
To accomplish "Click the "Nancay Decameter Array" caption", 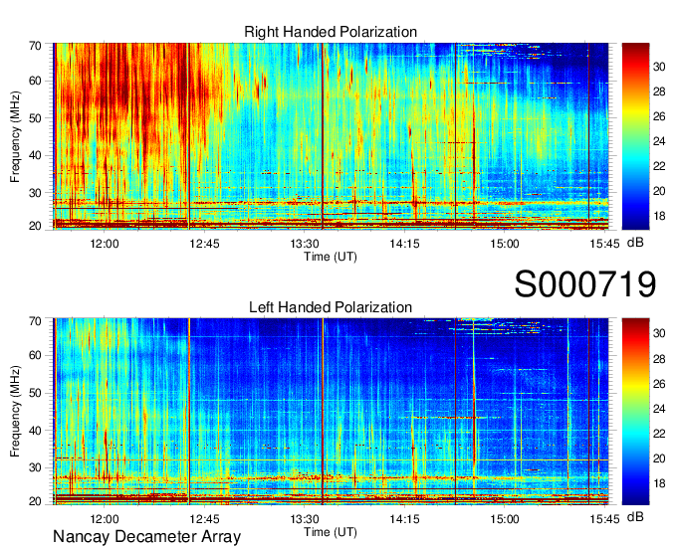I will [x=146, y=537].
